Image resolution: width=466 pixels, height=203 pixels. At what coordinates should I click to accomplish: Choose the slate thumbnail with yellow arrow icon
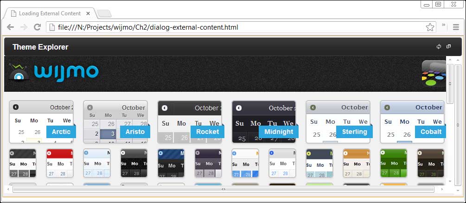(x=319, y=163)
